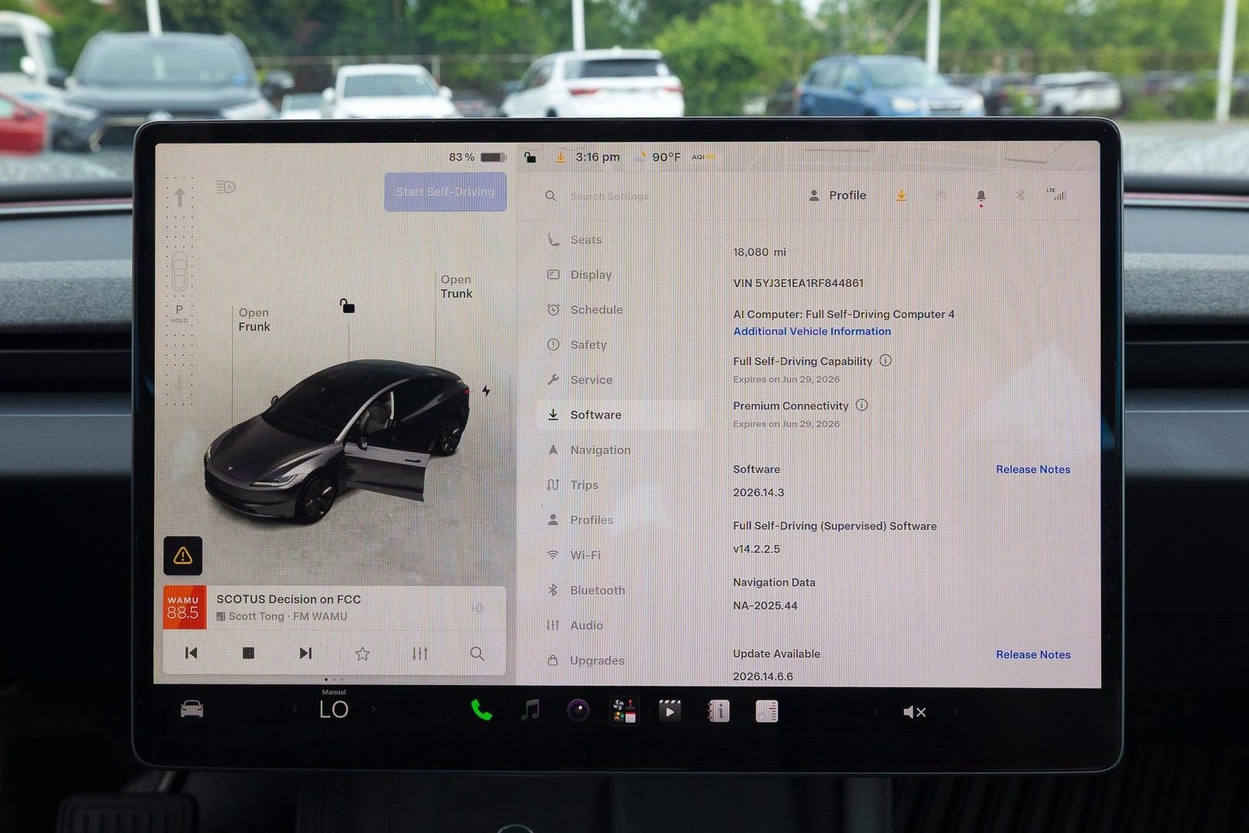Tap the 90°F outside temperature

point(665,157)
